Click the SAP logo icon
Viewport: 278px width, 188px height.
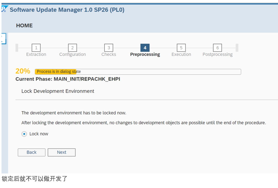[x=5, y=9]
